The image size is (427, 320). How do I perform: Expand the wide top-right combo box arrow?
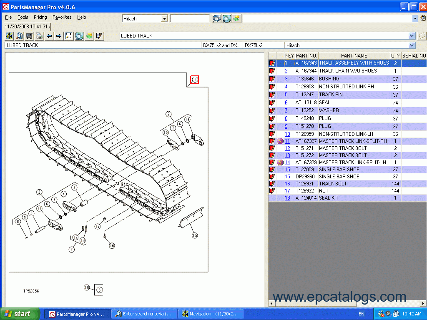415,18
